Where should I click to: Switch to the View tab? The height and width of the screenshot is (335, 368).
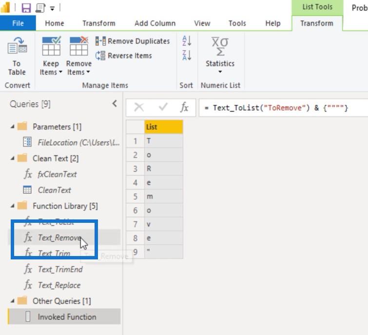tap(202, 23)
